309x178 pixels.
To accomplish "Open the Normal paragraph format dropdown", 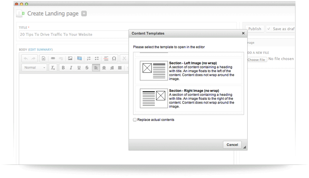I will tap(34, 68).
